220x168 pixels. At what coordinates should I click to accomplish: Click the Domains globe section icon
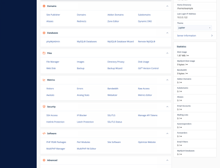click(x=44, y=6)
